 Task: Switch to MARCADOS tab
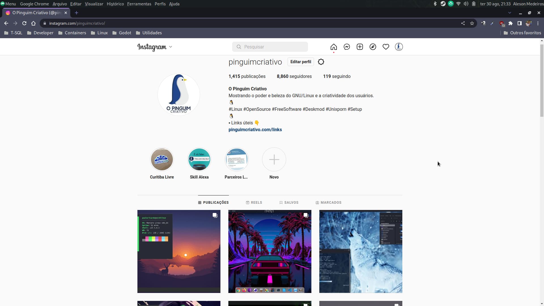point(328,203)
